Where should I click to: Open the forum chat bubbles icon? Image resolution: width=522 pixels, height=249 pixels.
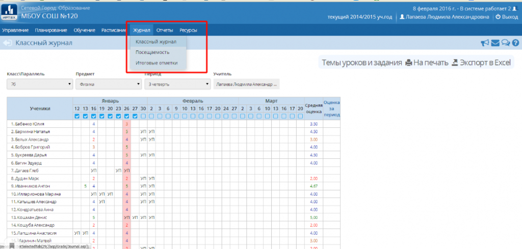(505, 43)
